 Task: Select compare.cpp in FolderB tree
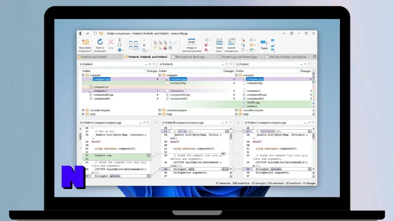pos(178,79)
